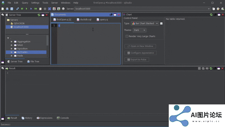Open the Theme dropdown set to Dark
Image resolution: width=225 pixels, height=127 pixels.
pos(139,30)
